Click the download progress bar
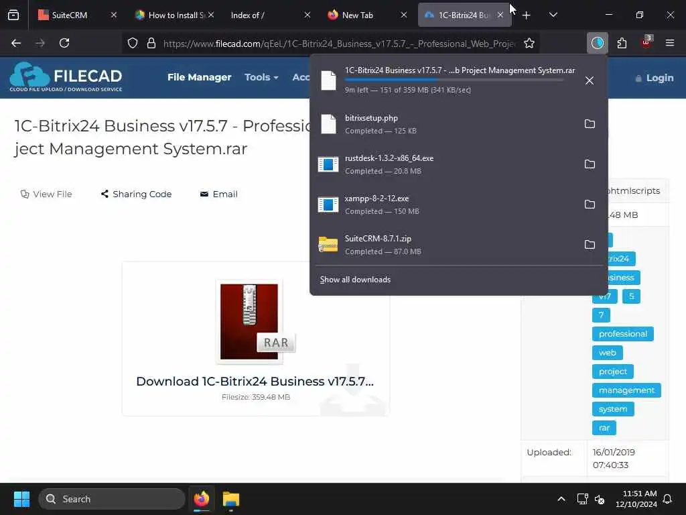Viewport: 686px width, 515px height. pyautogui.click(x=454, y=80)
